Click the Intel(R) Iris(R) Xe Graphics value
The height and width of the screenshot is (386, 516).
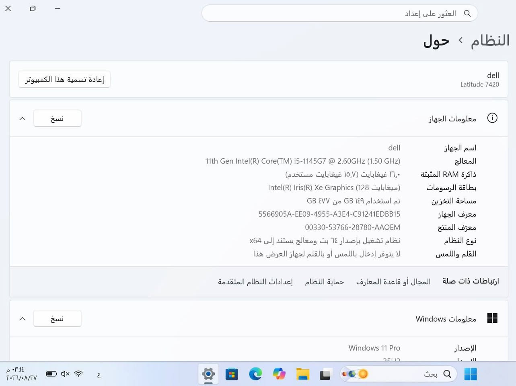[x=334, y=187]
